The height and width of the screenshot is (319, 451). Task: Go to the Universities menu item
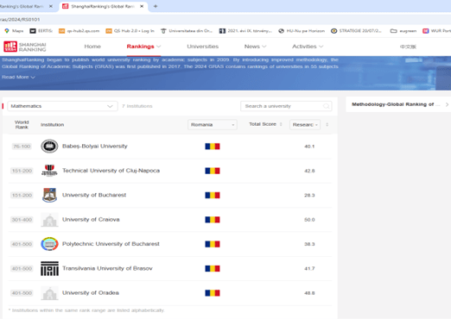tap(203, 47)
